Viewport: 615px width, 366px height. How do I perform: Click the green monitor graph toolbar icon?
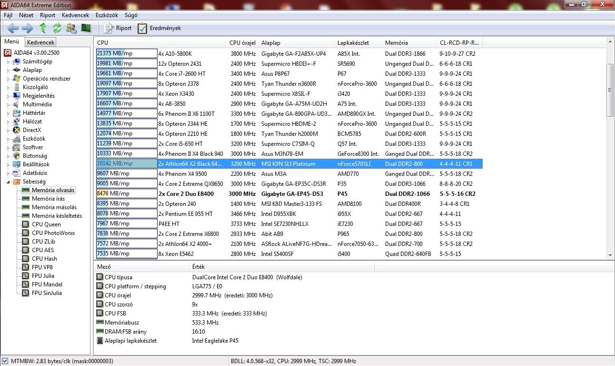click(86, 28)
